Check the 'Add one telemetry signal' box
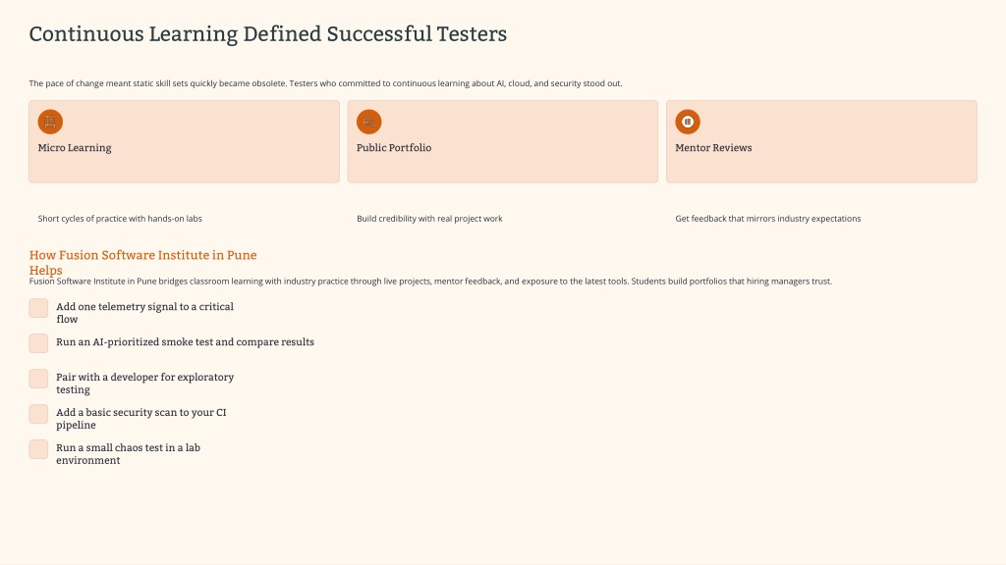The height and width of the screenshot is (565, 1006). [38, 308]
